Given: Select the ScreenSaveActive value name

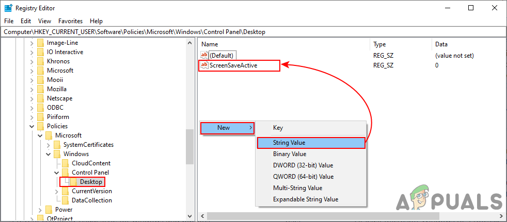Looking at the screenshot, I should (x=233, y=65).
